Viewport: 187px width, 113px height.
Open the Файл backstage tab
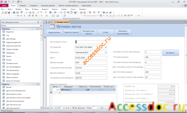click(4, 6)
